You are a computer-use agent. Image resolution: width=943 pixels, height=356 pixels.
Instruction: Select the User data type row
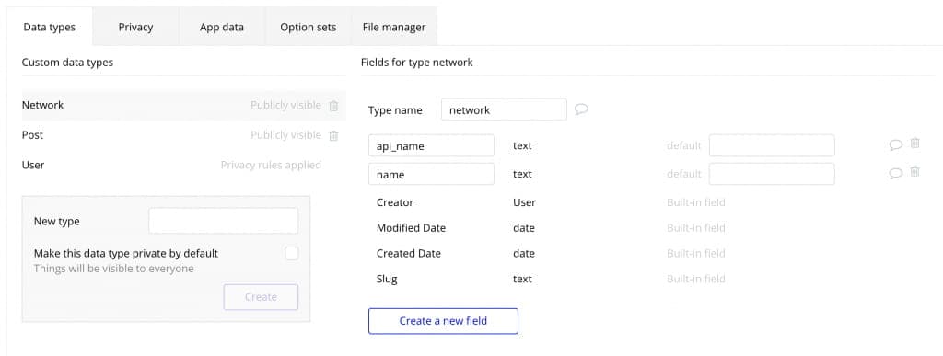point(183,165)
